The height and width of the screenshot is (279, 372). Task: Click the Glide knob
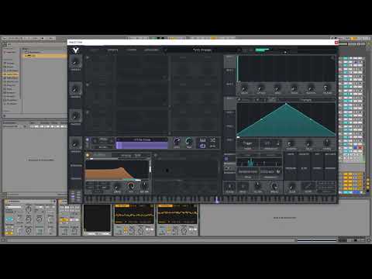click(292, 186)
